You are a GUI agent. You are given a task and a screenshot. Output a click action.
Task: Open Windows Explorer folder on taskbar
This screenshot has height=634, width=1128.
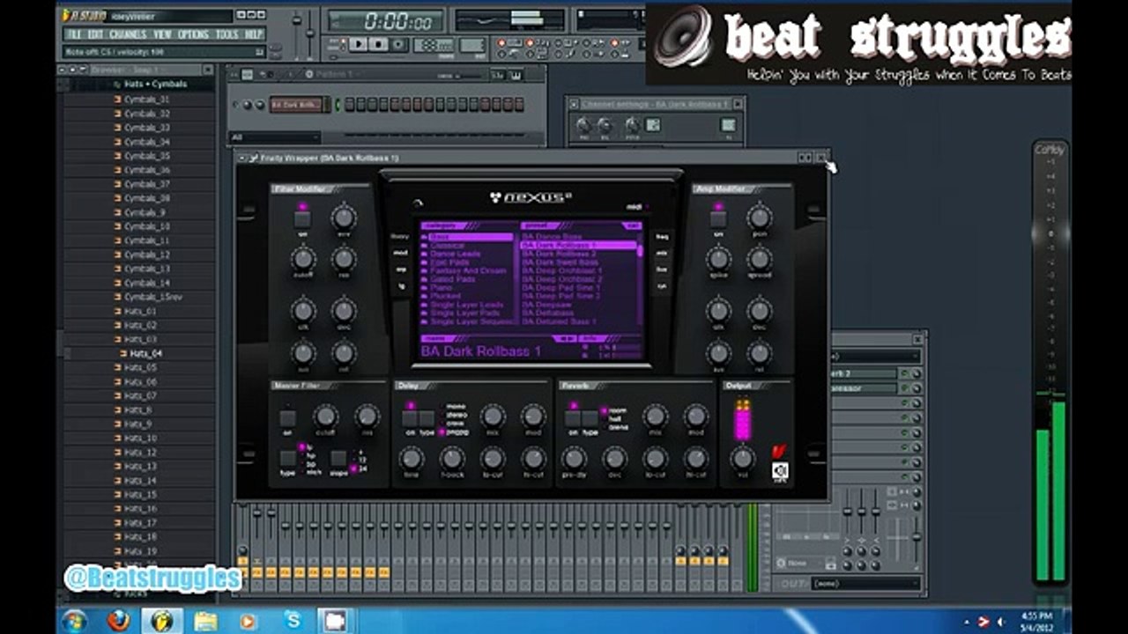point(204,621)
